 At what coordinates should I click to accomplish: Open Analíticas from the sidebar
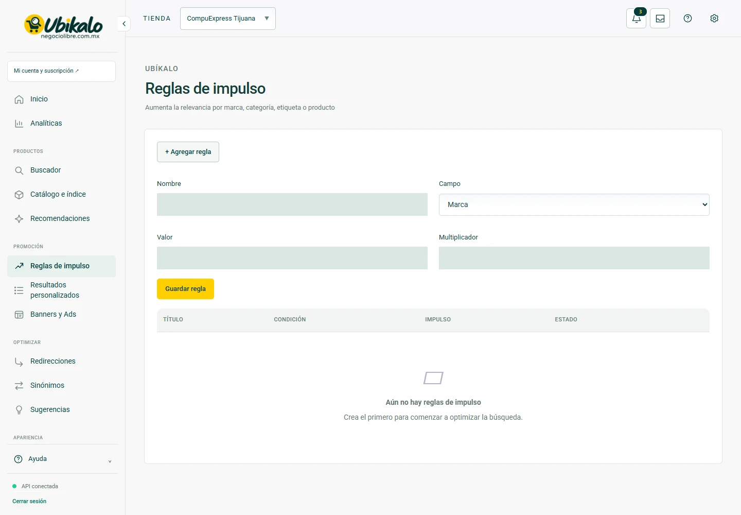[62, 124]
